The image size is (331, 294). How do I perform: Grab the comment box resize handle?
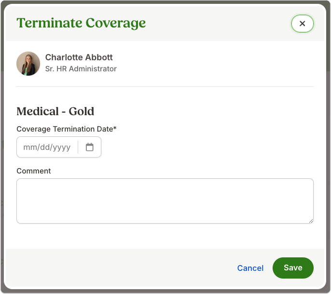click(x=311, y=221)
